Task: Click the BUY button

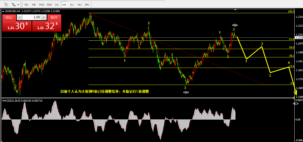Action: (x=54, y=18)
